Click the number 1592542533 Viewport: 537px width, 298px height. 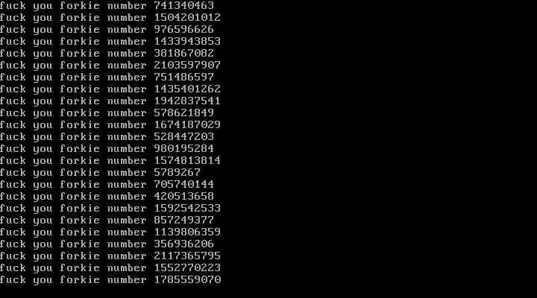pos(187,208)
